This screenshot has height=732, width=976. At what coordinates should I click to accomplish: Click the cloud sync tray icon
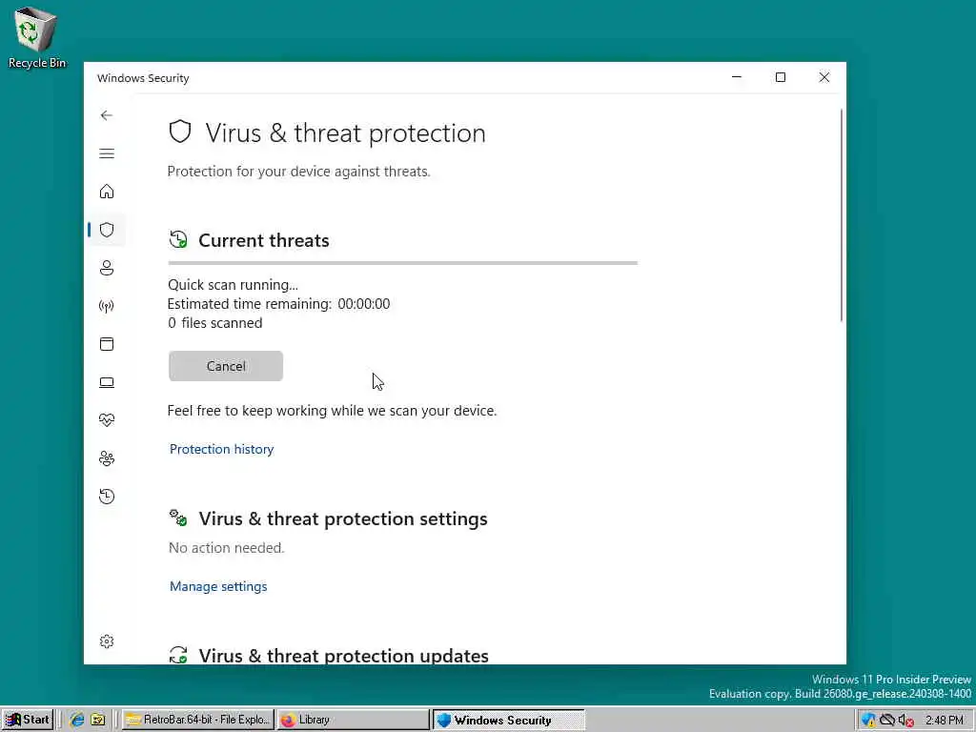(x=887, y=721)
